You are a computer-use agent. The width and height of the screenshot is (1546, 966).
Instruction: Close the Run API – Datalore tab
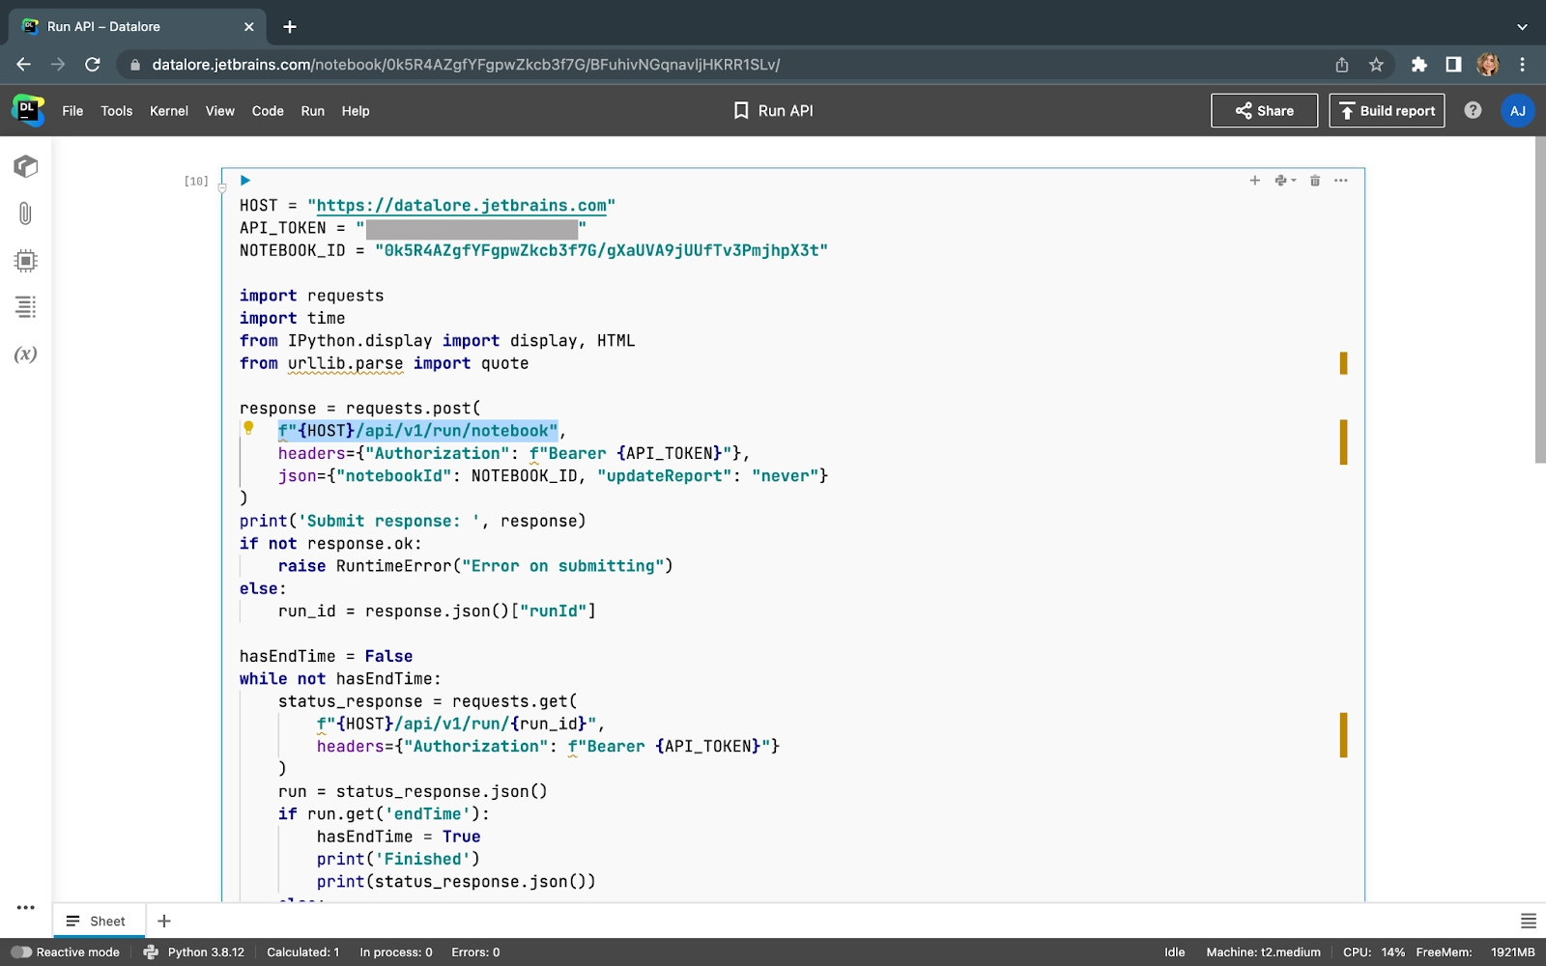[x=248, y=27]
